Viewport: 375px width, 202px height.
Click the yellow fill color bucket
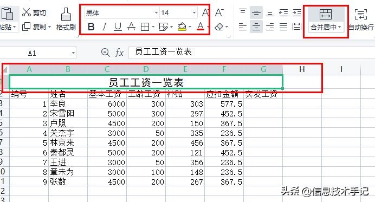coord(182,27)
